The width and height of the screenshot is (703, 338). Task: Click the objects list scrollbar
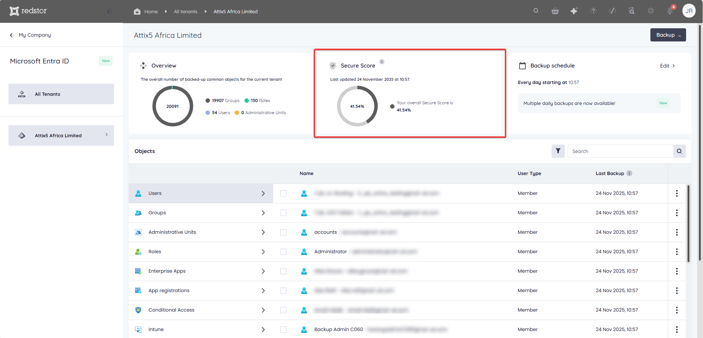689,224
